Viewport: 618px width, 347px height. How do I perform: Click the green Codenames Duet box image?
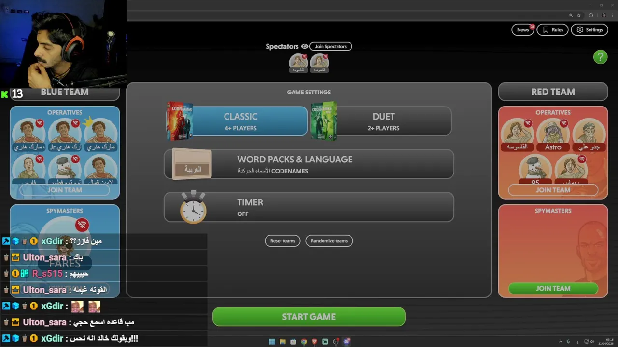323,121
